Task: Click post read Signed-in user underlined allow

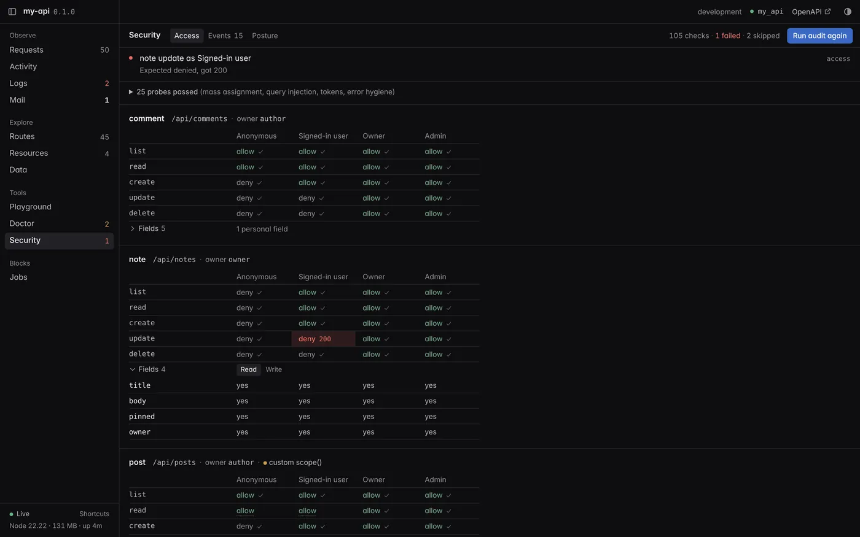Action: (307, 511)
